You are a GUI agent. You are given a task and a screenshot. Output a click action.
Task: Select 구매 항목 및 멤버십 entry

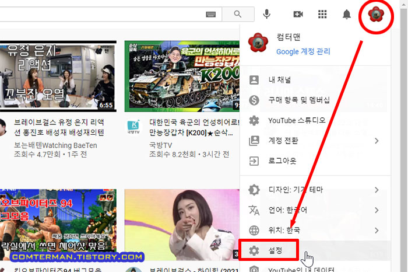pyautogui.click(x=315, y=100)
